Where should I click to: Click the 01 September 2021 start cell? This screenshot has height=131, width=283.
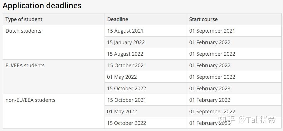point(212,31)
